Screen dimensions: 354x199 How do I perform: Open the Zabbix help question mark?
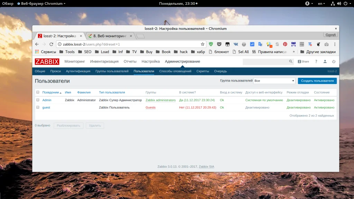(316, 61)
